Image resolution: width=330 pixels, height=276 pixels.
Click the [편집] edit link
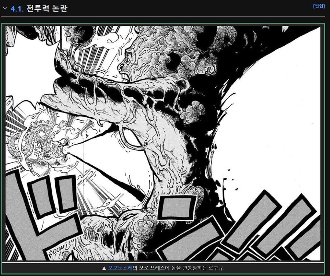point(319,6)
